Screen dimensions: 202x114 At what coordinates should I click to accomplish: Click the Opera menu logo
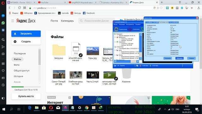tap(3, 3)
